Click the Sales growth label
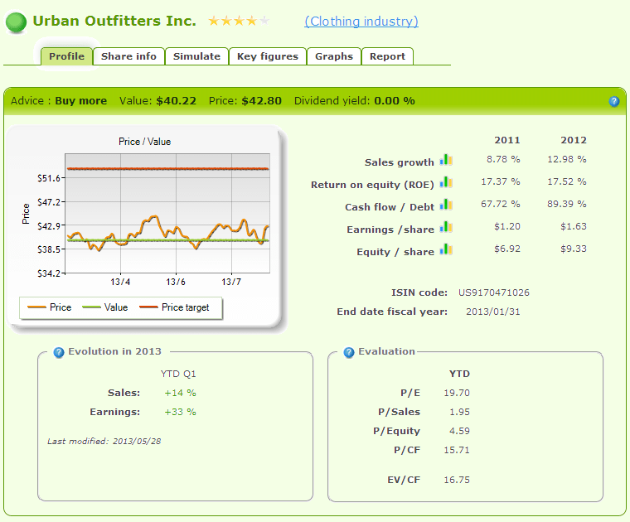This screenshot has width=630, height=522. (399, 162)
